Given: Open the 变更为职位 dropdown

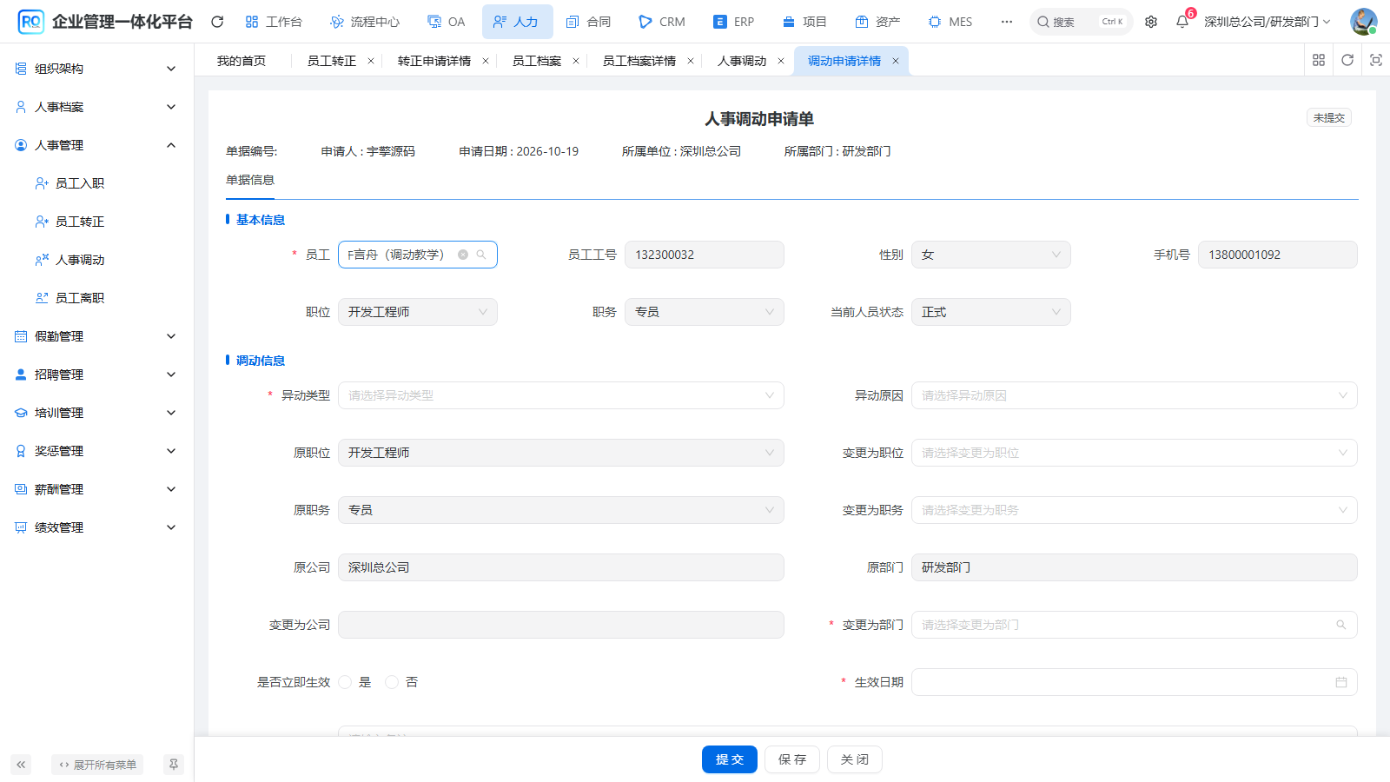Looking at the screenshot, I should pyautogui.click(x=1135, y=453).
